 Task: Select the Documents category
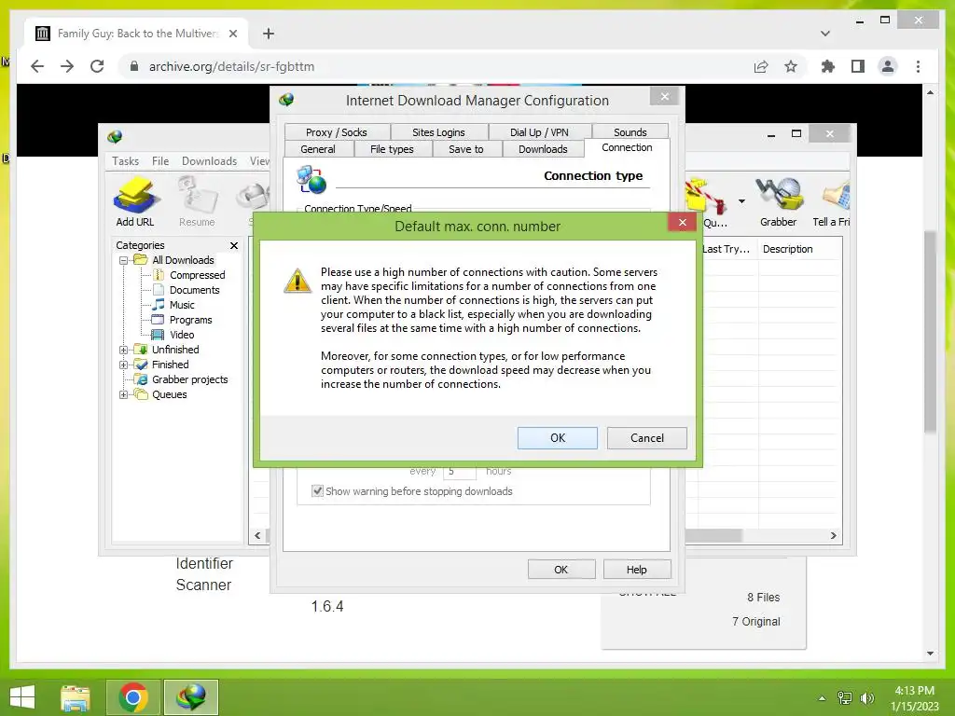pyautogui.click(x=194, y=290)
